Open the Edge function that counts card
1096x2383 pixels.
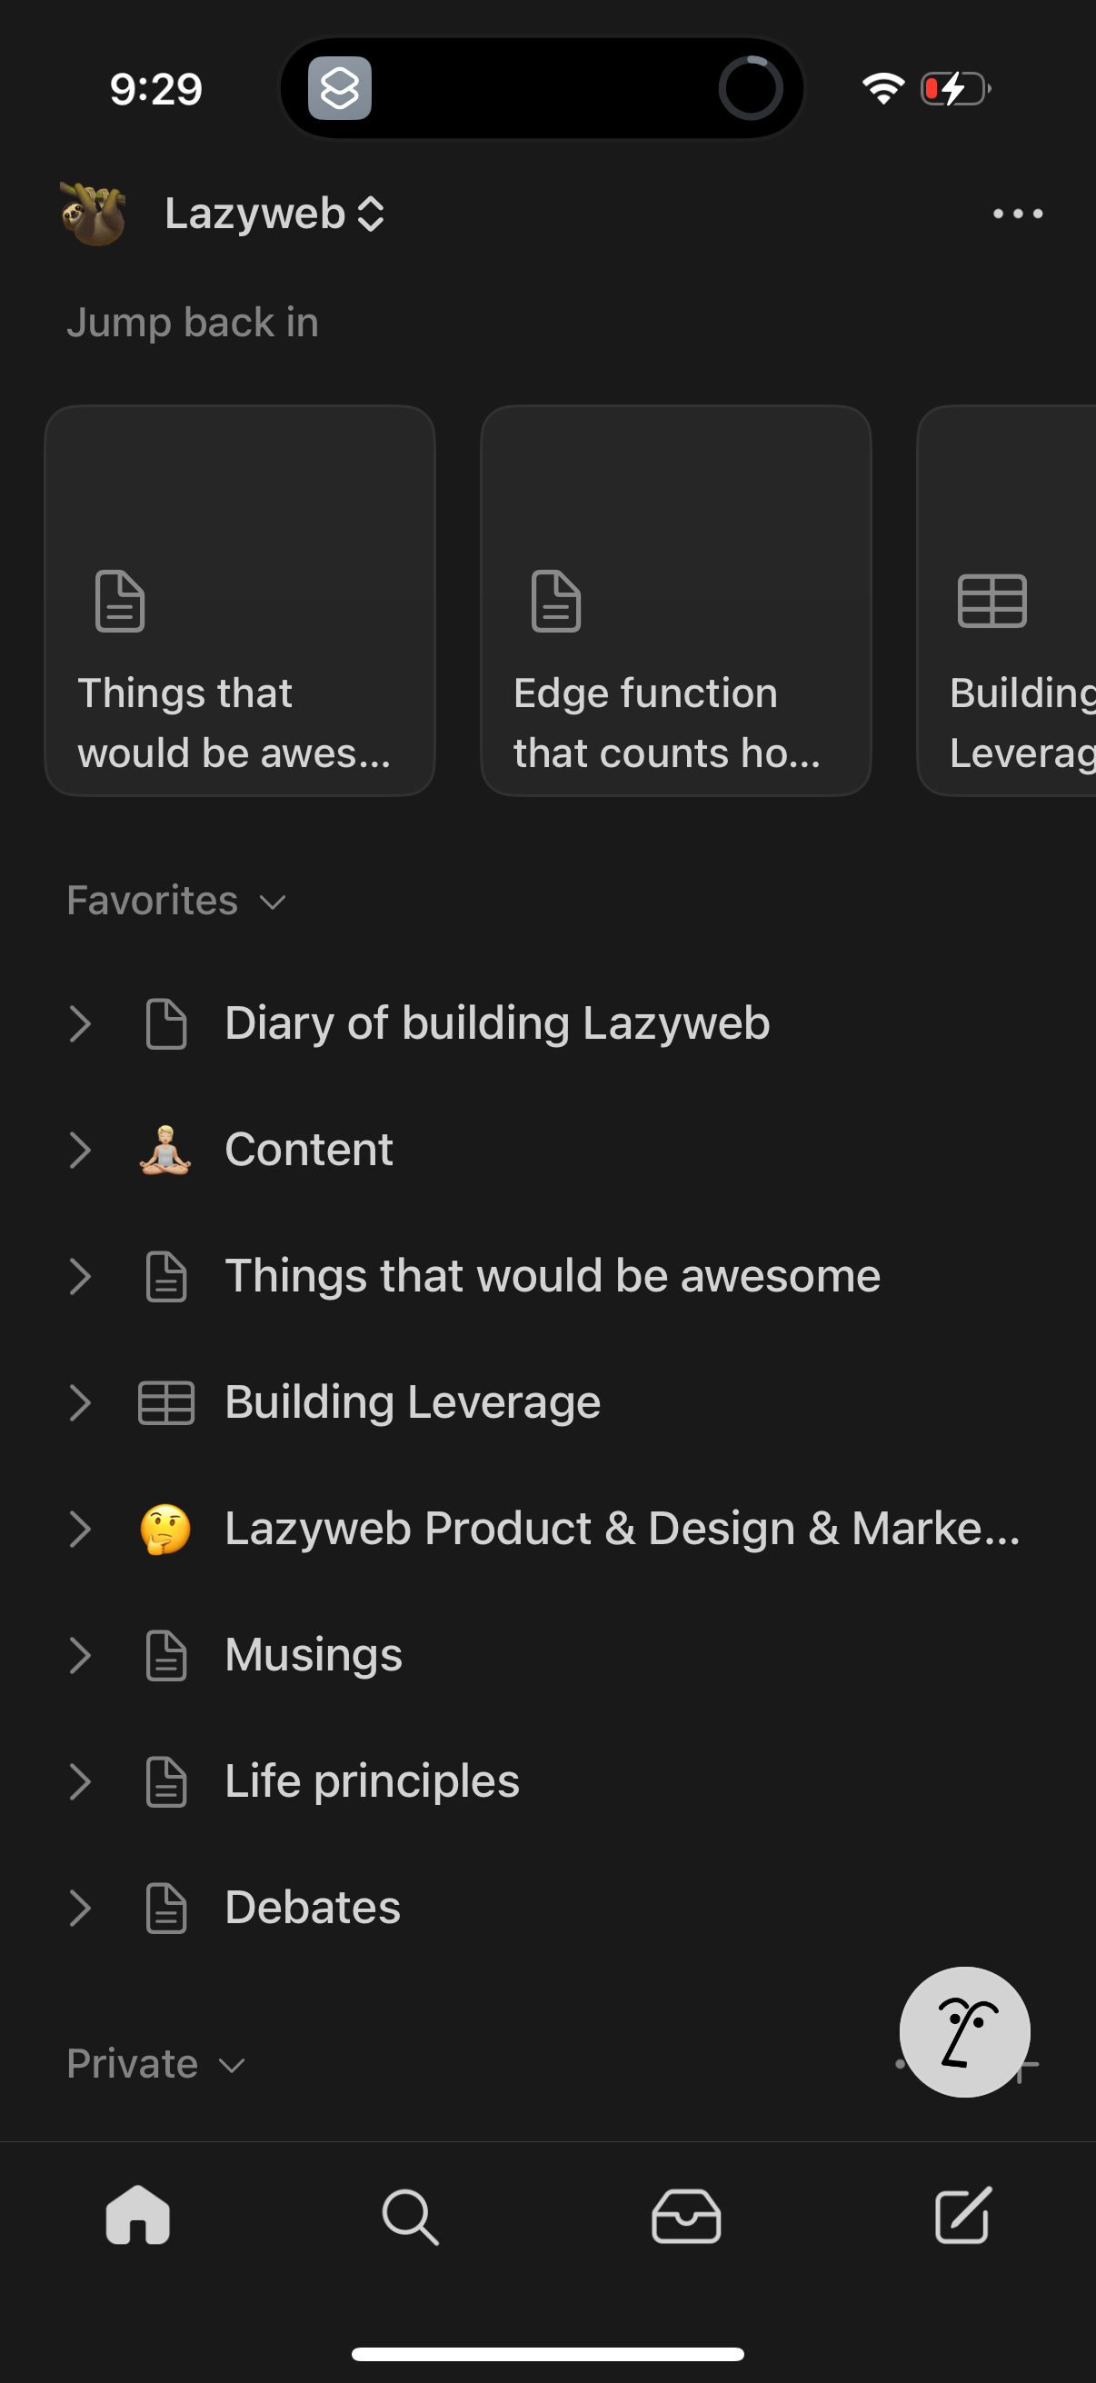point(676,598)
